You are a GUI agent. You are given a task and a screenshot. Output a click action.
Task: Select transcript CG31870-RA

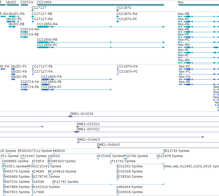[127, 14]
